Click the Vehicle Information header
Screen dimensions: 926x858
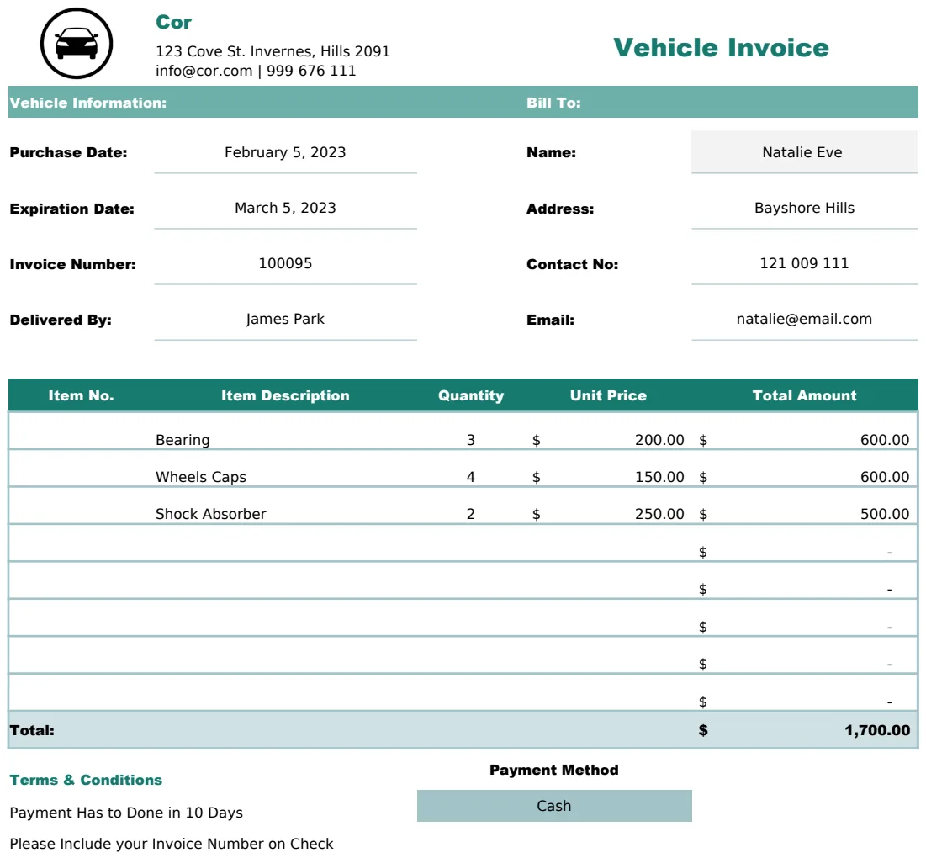(x=88, y=103)
